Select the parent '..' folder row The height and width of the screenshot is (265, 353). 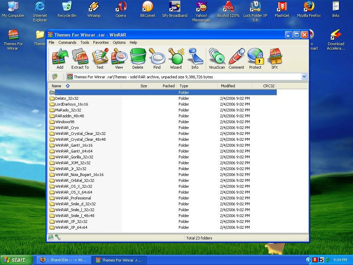163,92
